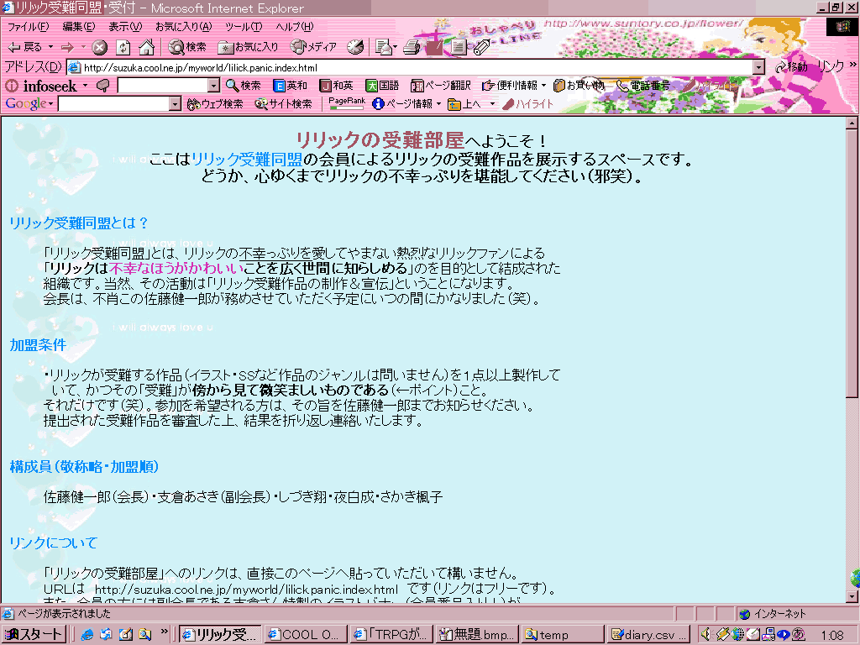
Task: Click the page's vertical scrollbar down arrow
Action: 852,595
